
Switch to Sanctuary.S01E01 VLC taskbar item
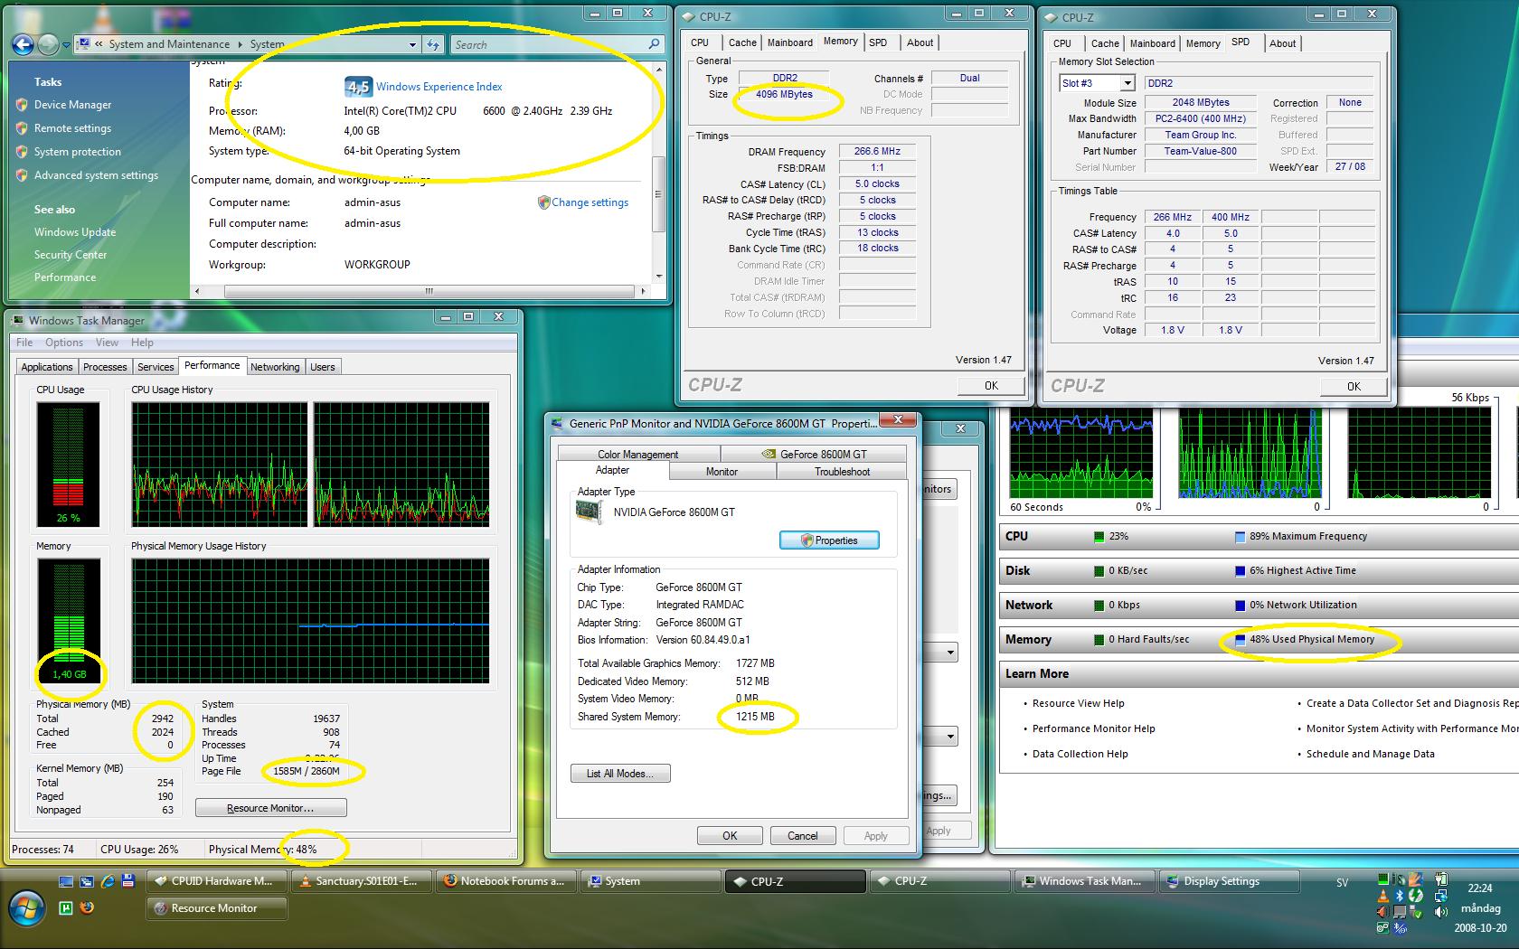tap(361, 881)
